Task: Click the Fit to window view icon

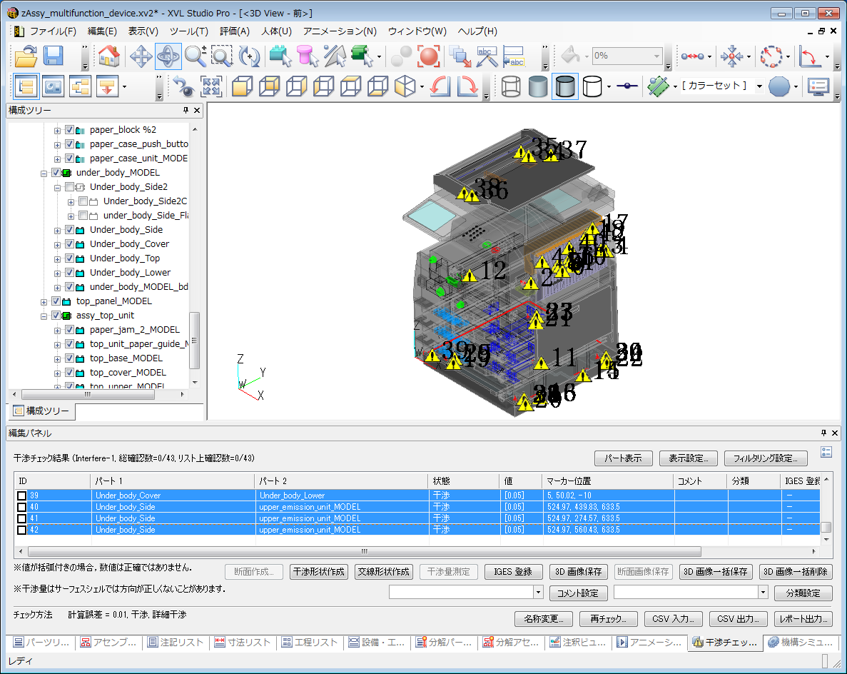Action: point(211,87)
